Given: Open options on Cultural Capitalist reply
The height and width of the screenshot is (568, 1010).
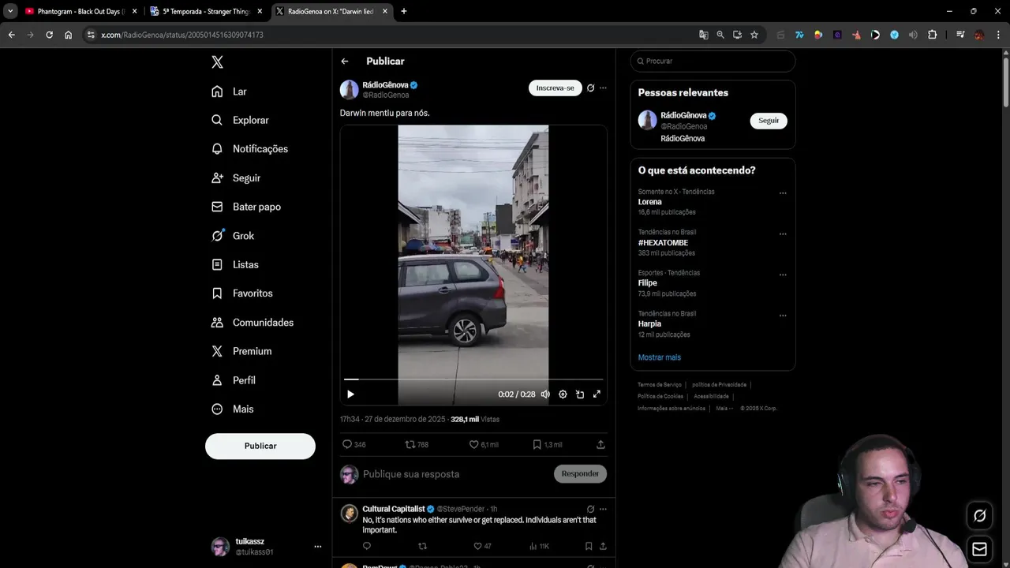Looking at the screenshot, I should coord(603,509).
